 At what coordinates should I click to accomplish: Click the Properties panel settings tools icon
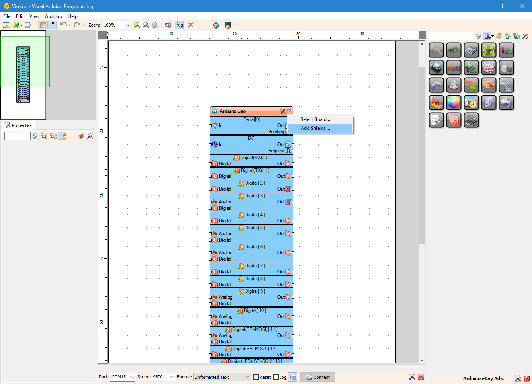click(x=90, y=136)
